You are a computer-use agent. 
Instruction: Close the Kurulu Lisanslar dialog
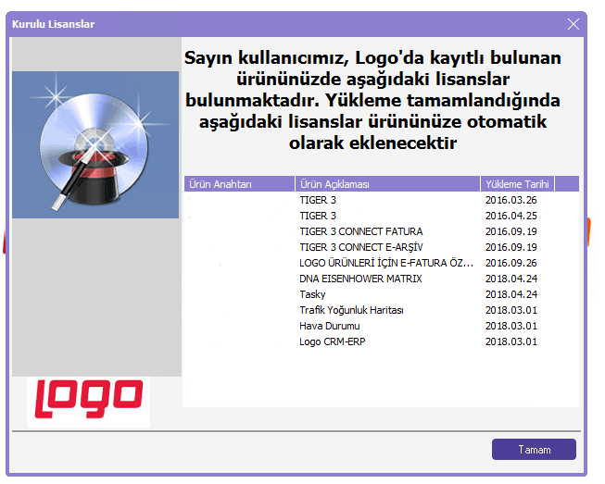pos(573,24)
